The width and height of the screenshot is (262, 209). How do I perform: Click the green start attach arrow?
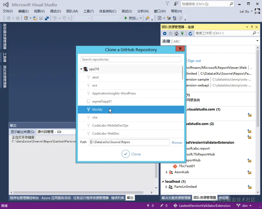126,18
